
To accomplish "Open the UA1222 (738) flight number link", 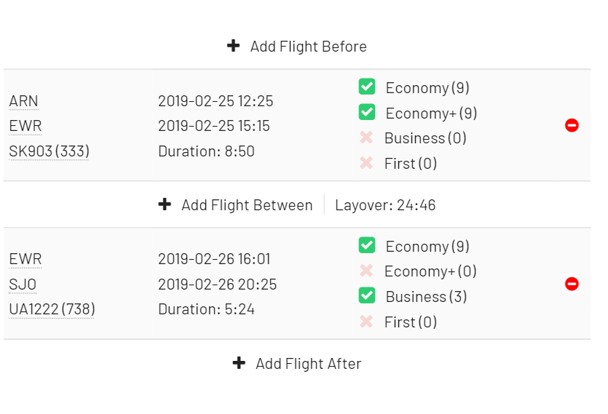I will (52, 309).
